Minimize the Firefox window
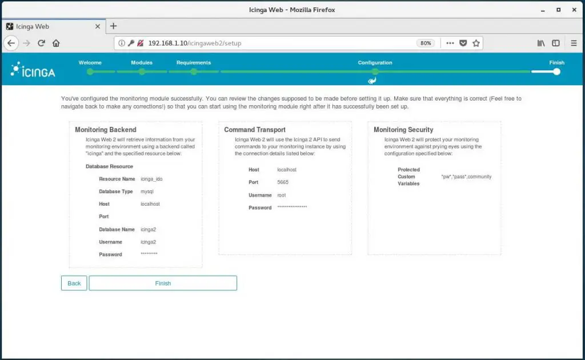This screenshot has height=360, width=585. click(543, 10)
